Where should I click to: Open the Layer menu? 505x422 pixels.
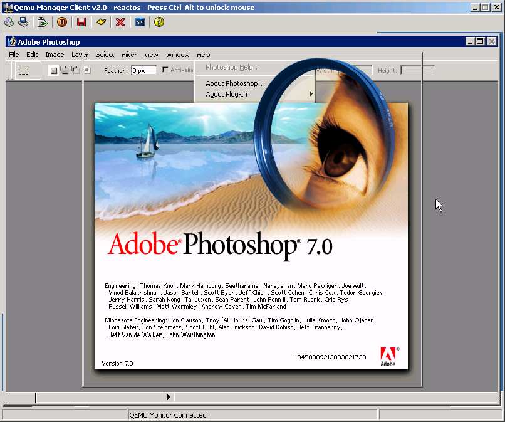80,55
